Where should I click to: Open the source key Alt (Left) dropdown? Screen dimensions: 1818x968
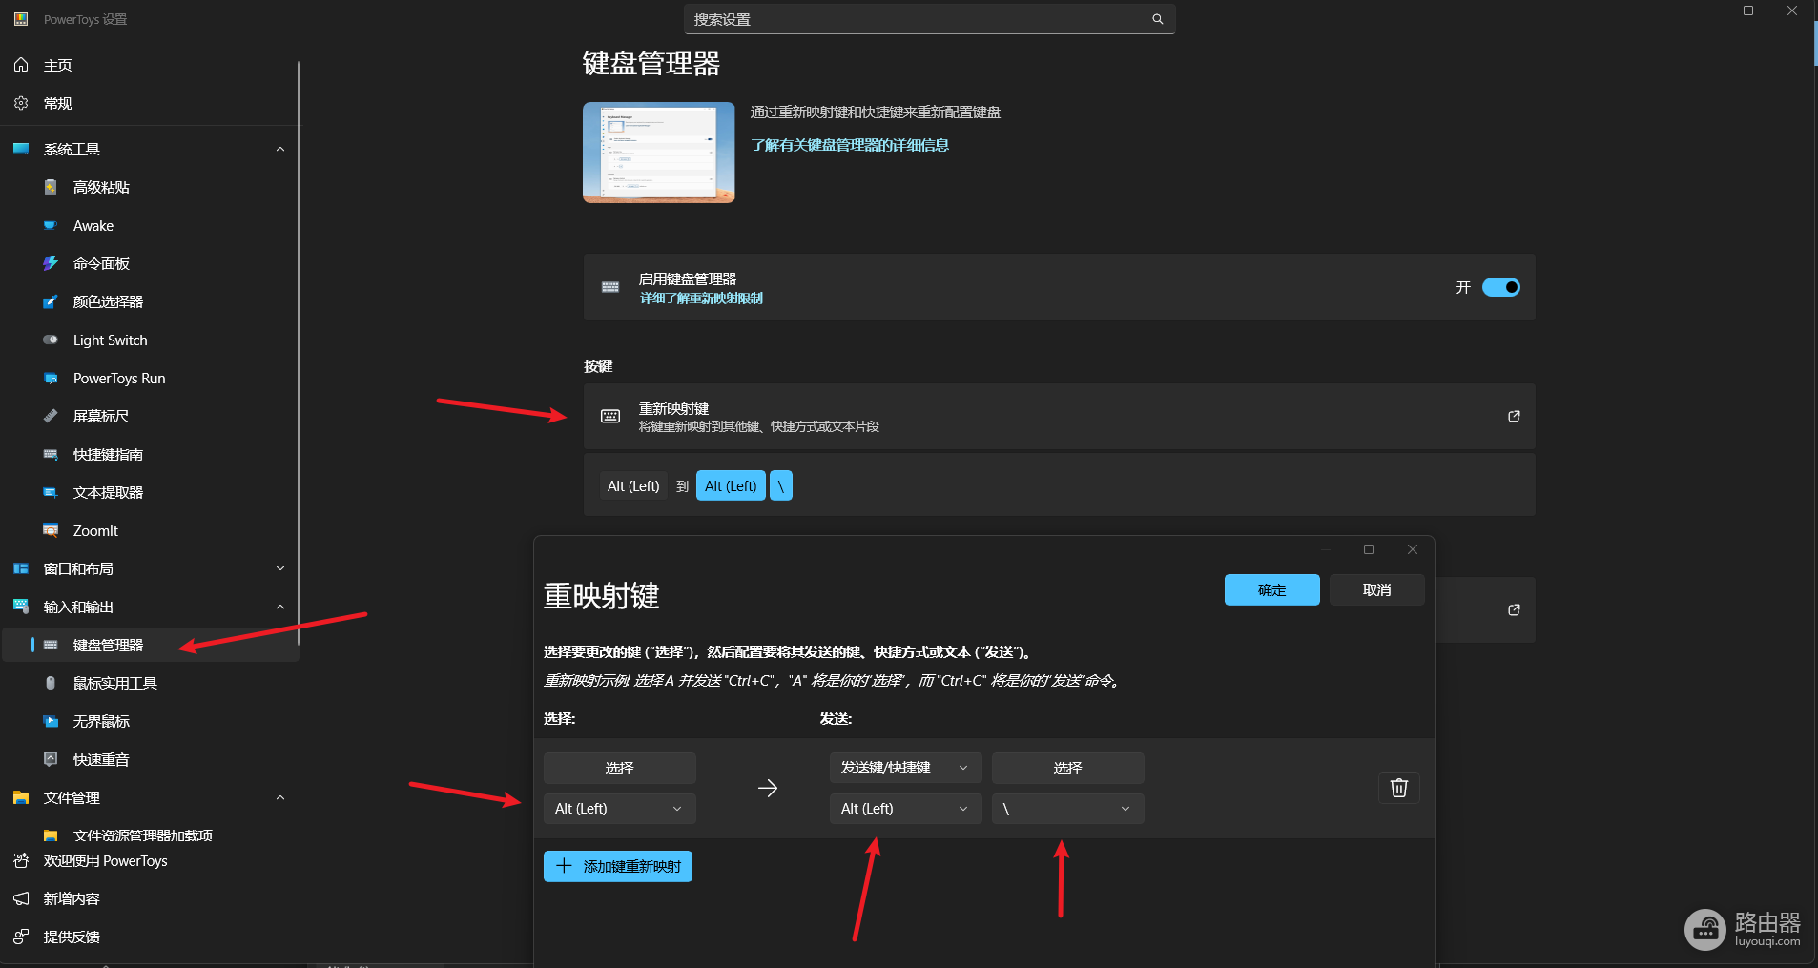point(620,808)
